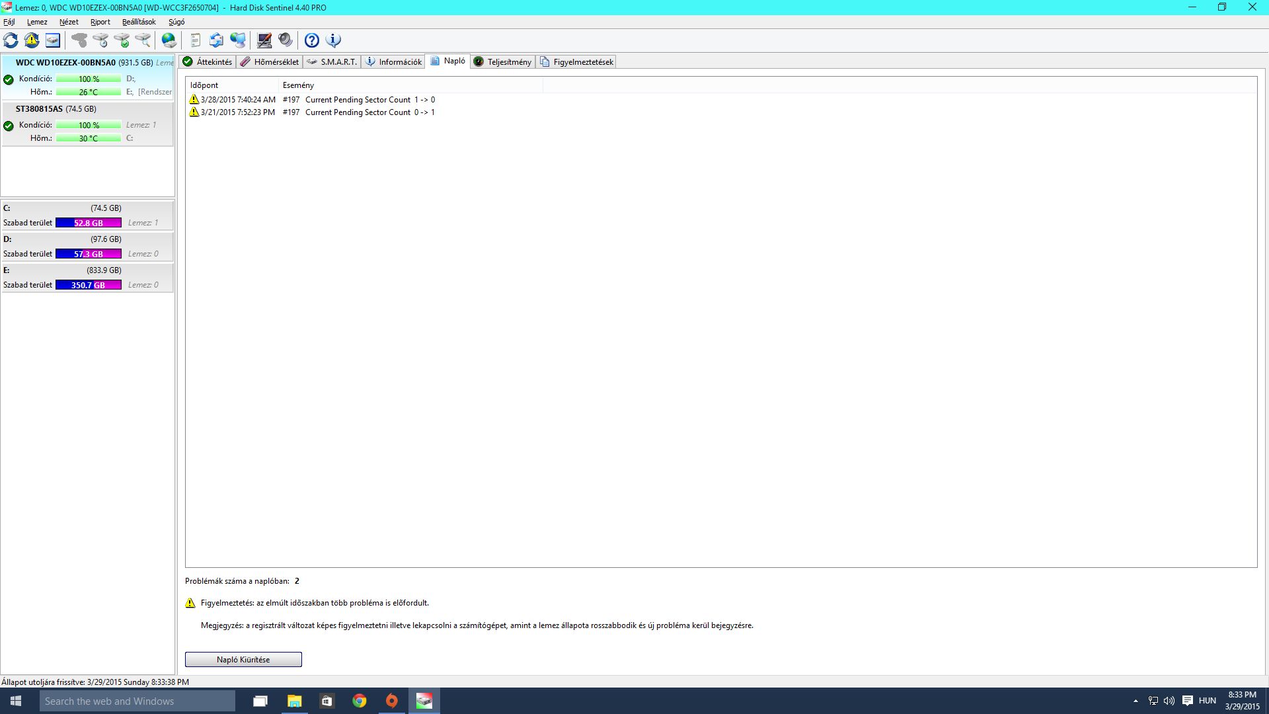Select the 3/28/2015 7:40:24 AM log entry

pos(312,100)
